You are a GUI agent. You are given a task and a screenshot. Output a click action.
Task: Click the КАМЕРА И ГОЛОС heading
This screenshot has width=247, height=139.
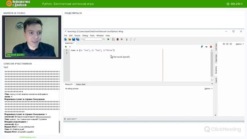[14, 13]
